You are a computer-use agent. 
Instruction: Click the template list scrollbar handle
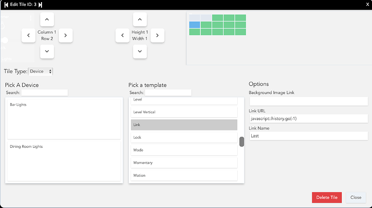point(242,142)
